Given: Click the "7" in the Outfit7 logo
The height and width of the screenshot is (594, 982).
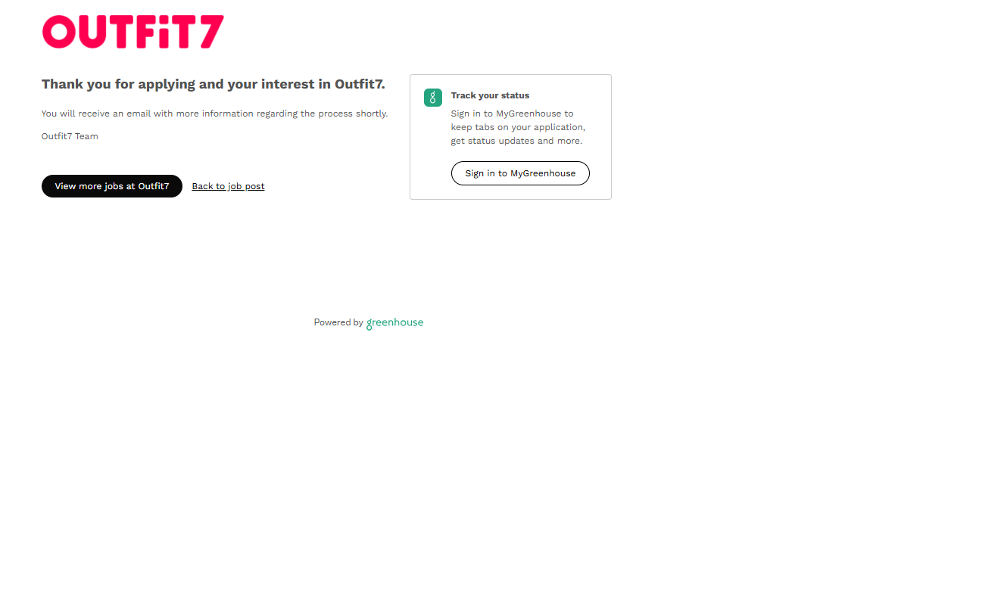Looking at the screenshot, I should click(211, 32).
